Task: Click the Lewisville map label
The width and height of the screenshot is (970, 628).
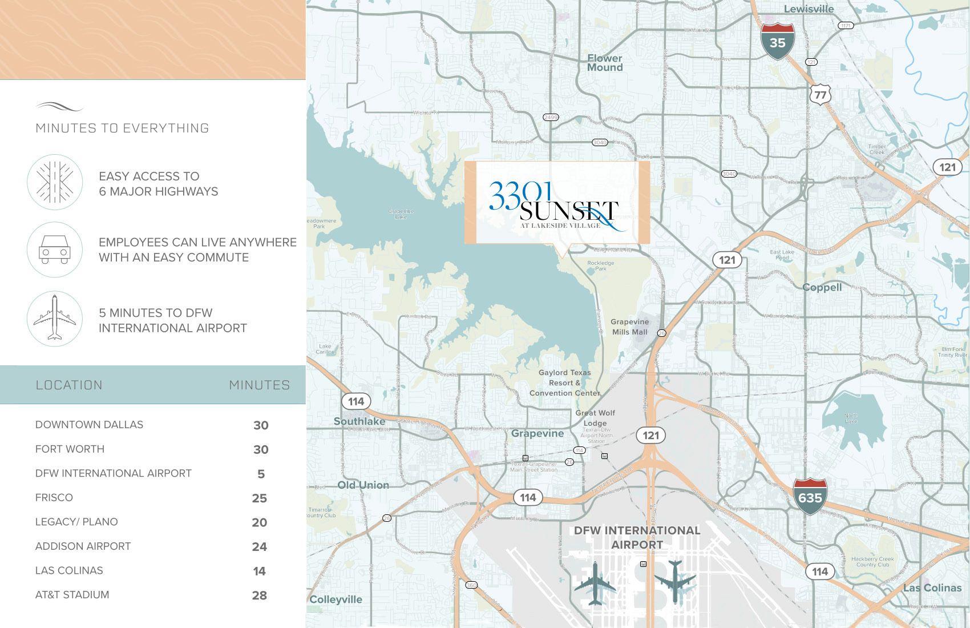Action: coord(809,9)
